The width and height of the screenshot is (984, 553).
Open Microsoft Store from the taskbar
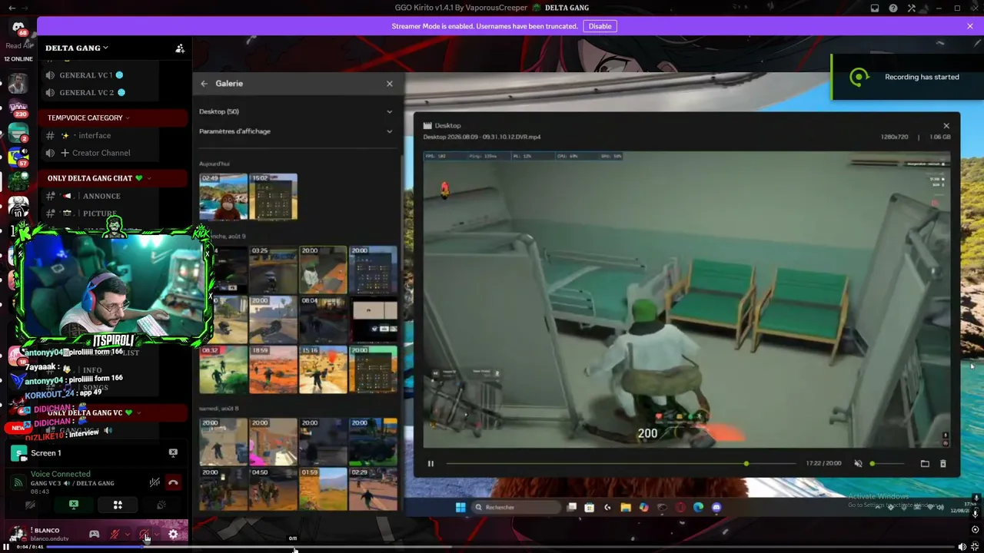[x=590, y=508]
